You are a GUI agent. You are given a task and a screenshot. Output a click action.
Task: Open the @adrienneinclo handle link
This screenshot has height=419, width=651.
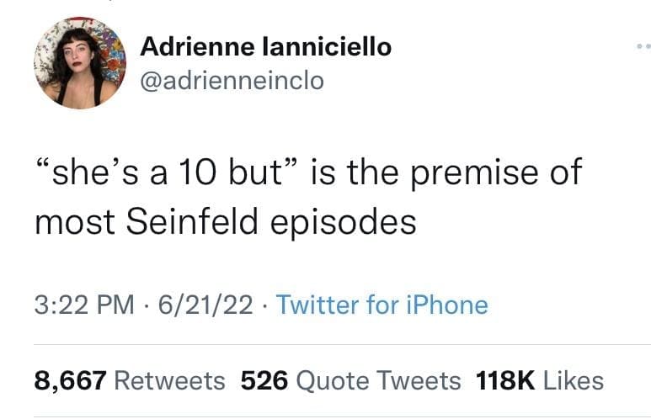click(x=231, y=81)
